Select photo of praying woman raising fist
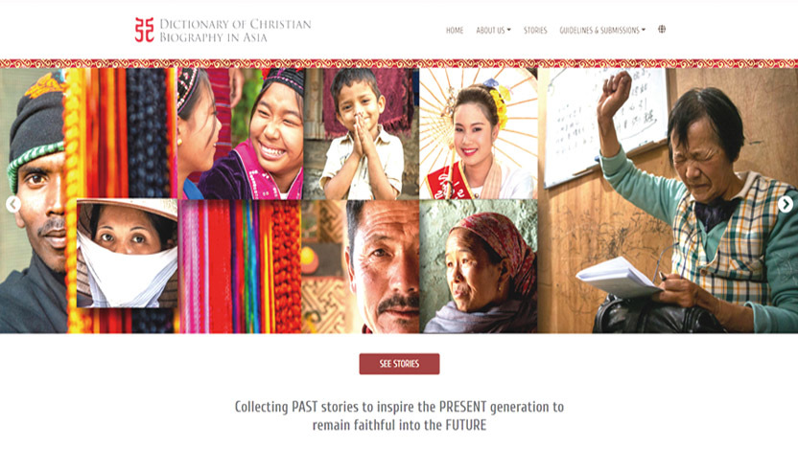 click(x=668, y=201)
